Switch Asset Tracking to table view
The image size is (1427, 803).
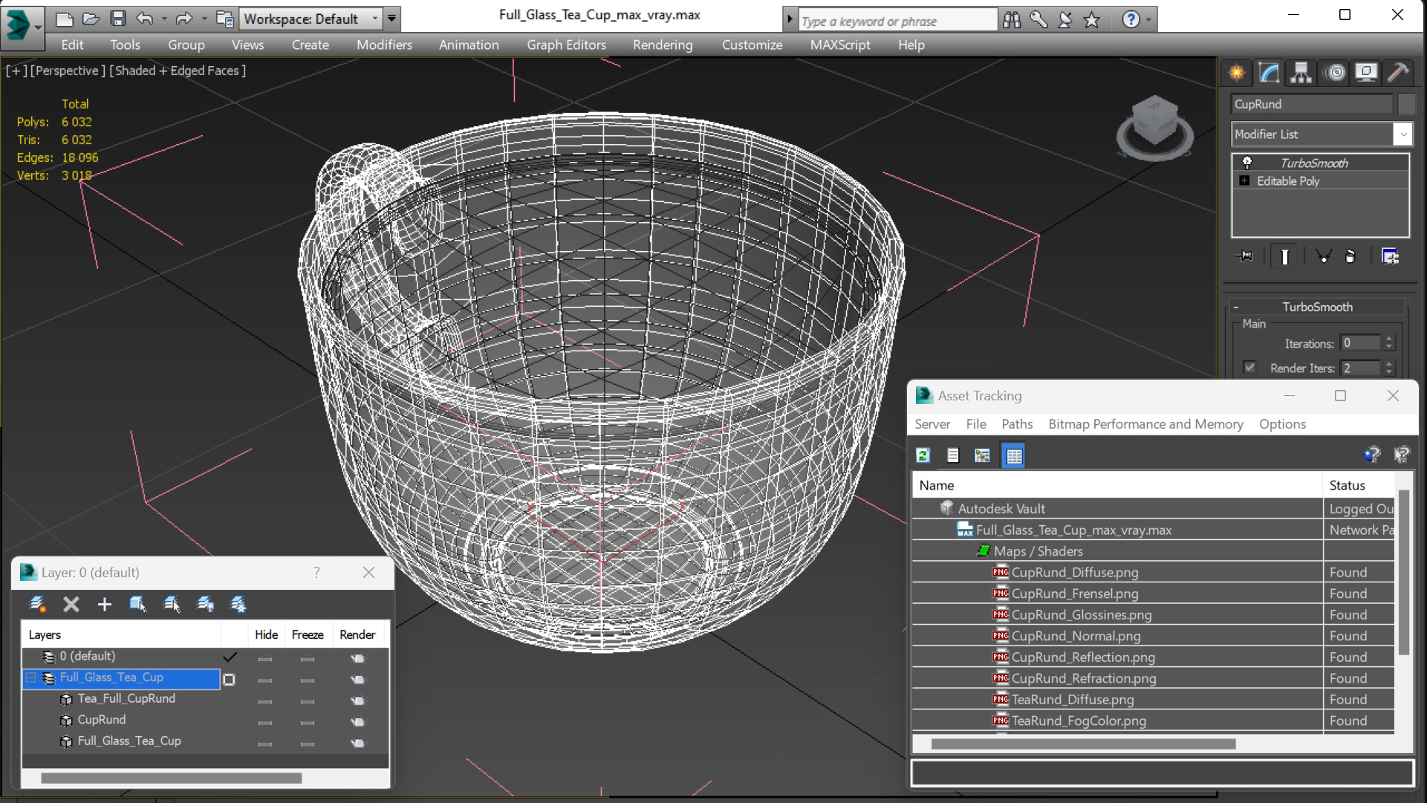coord(1014,455)
